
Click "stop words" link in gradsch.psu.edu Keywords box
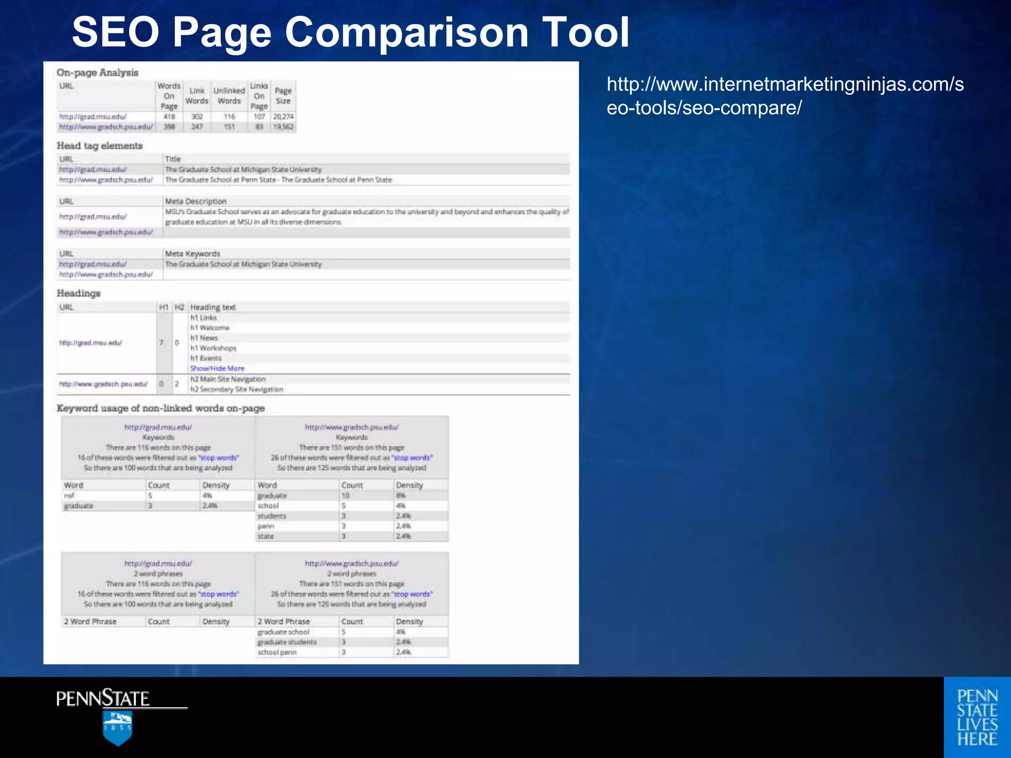pyautogui.click(x=412, y=457)
